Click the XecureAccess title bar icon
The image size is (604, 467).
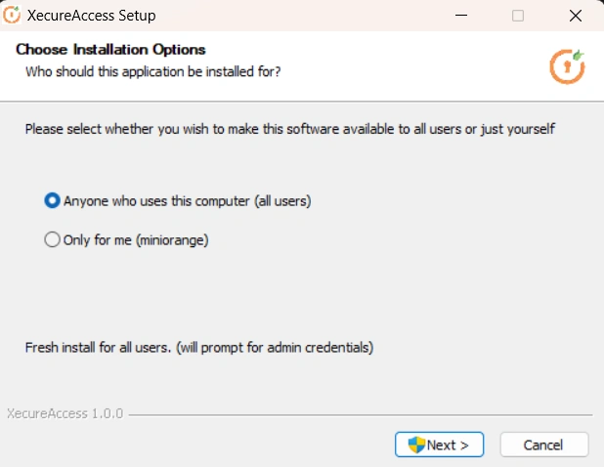(12, 15)
